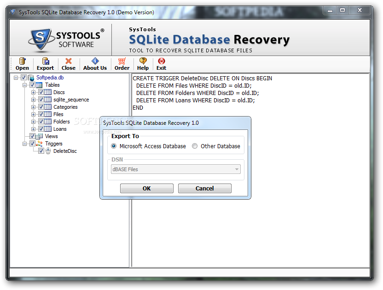Uncheck the sqlite_sequence checkbox
Image resolution: width=383 pixels, height=290 pixels.
[x=41, y=100]
